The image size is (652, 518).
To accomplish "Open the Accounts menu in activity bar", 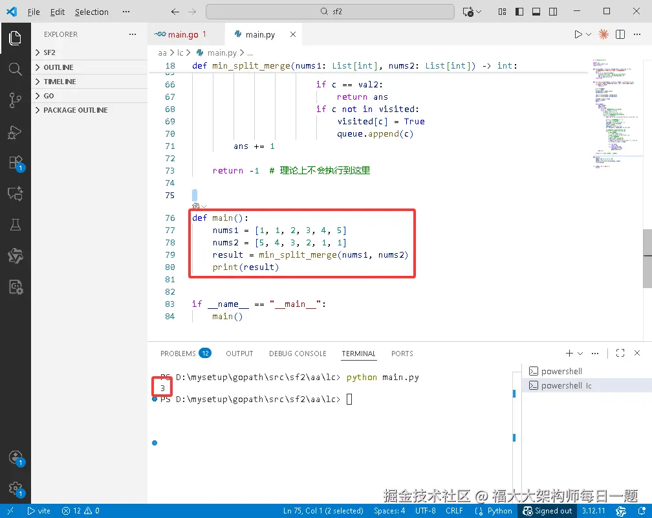I will tap(16, 458).
